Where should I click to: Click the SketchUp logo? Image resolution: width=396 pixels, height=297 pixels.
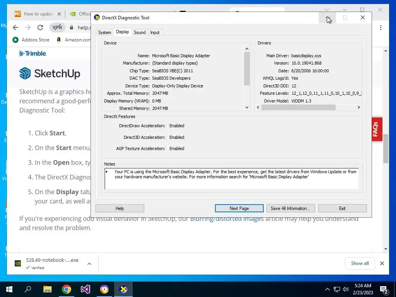[x=50, y=73]
